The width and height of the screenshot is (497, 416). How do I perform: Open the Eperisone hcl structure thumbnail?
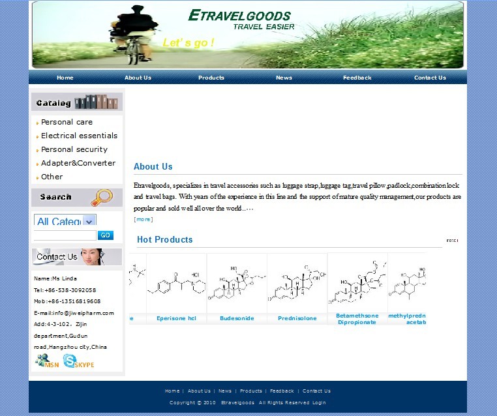176,284
